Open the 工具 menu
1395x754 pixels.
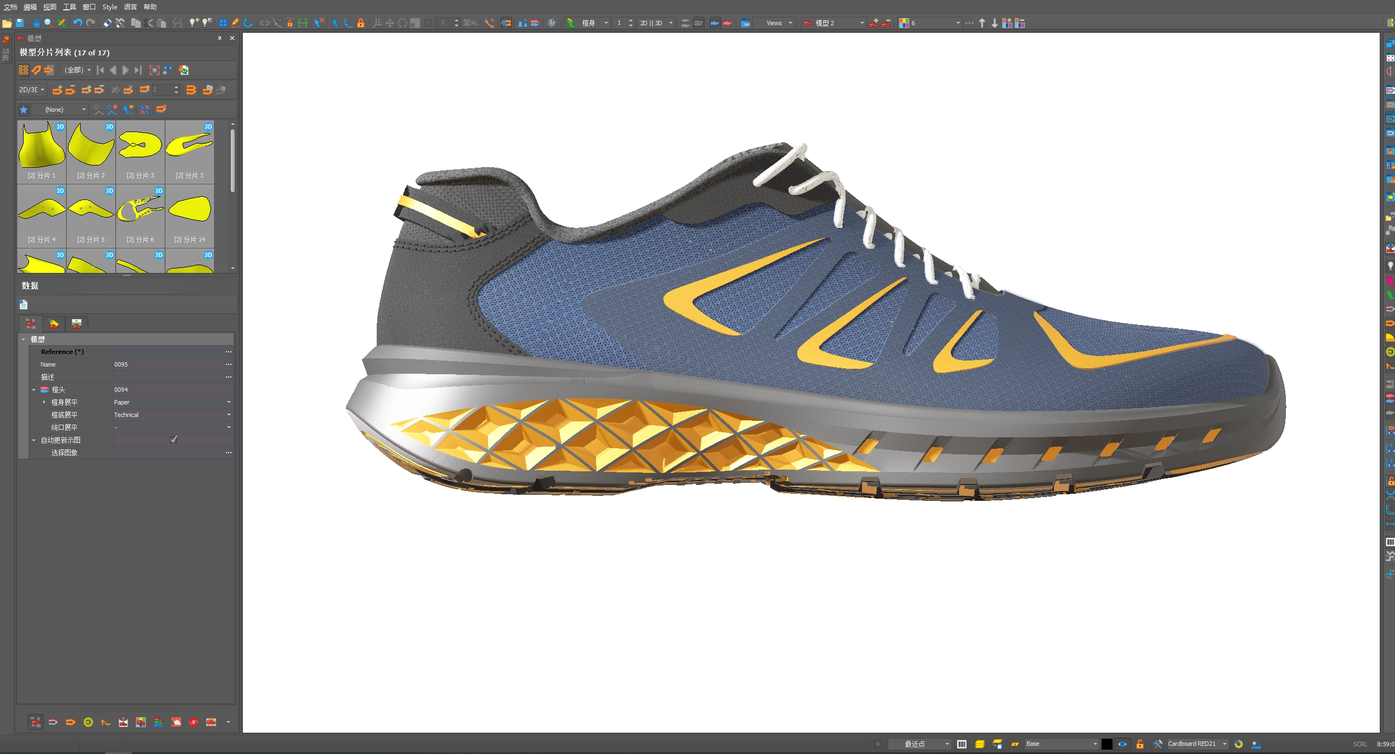[x=70, y=7]
